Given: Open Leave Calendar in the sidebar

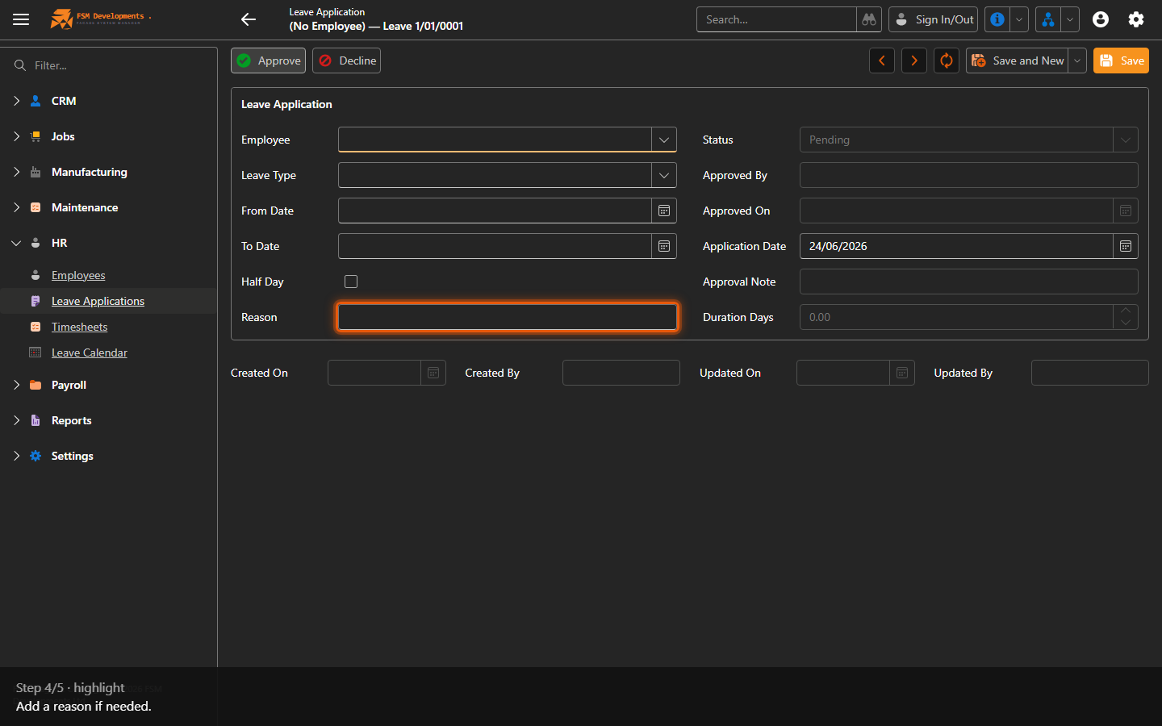Looking at the screenshot, I should click(90, 353).
